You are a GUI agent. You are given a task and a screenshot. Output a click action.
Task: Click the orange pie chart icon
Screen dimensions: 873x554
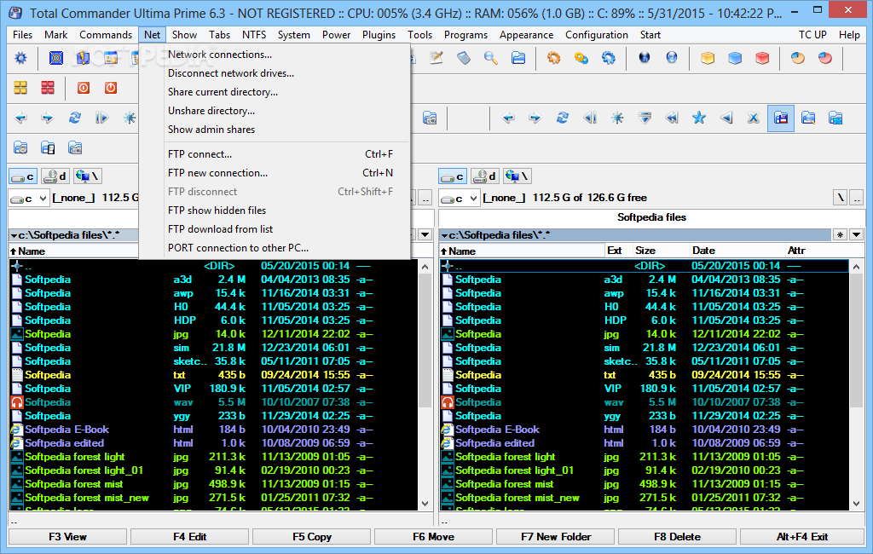tap(798, 58)
